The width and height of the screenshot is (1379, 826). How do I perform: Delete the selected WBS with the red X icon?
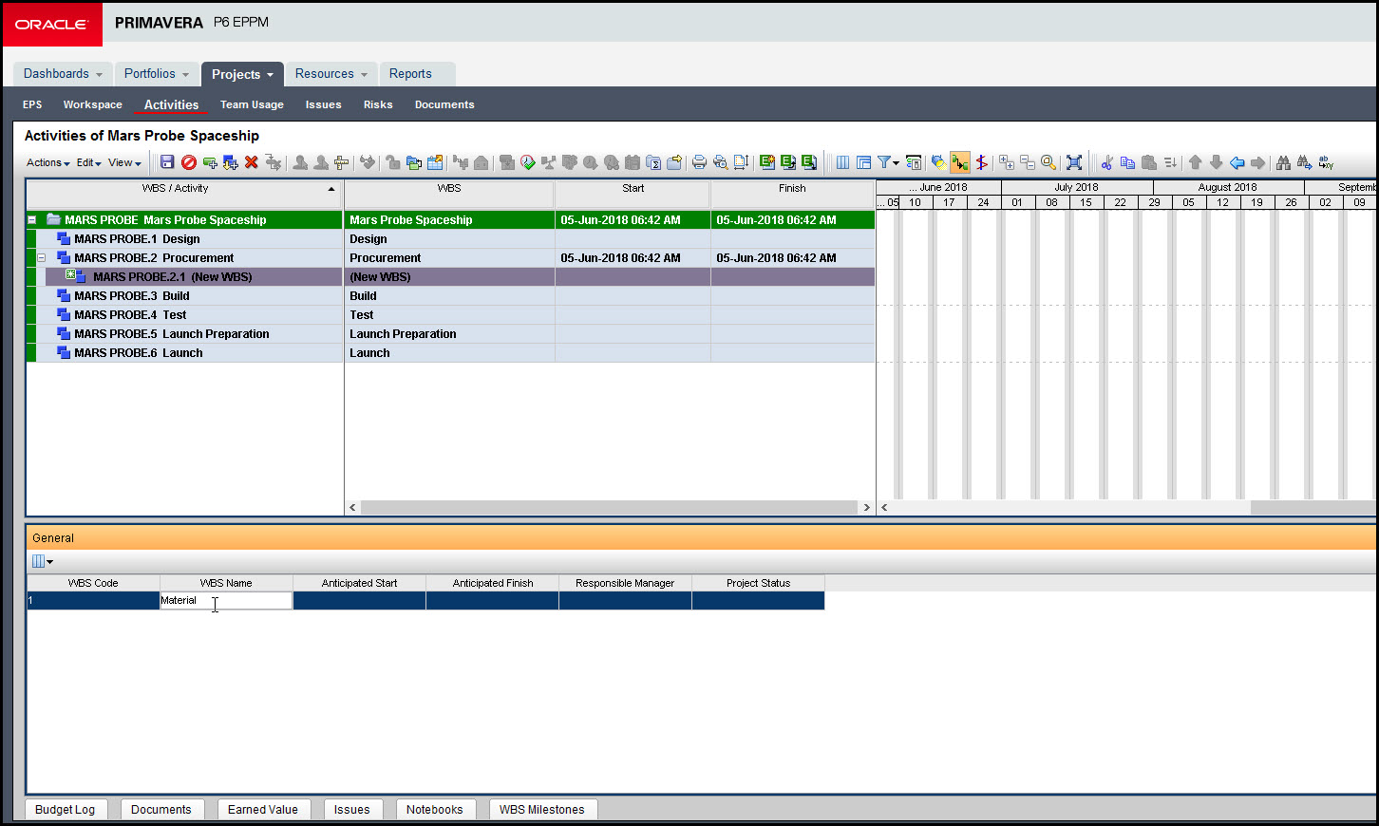tap(251, 162)
